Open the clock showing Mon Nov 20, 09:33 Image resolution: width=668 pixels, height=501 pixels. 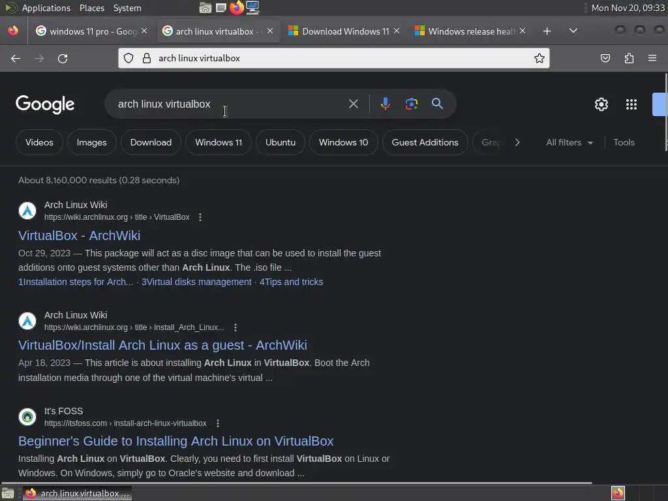[x=628, y=8]
